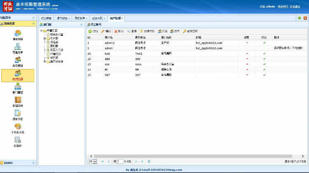Go to next page in pagination bar
Viewport: 309px width, 173px height.
[x=136, y=161]
